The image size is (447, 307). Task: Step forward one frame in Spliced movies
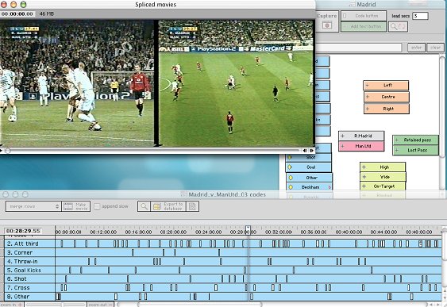point(312,151)
